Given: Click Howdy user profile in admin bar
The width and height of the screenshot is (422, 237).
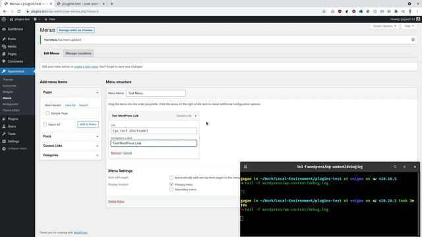Looking at the screenshot, I should (405, 19).
